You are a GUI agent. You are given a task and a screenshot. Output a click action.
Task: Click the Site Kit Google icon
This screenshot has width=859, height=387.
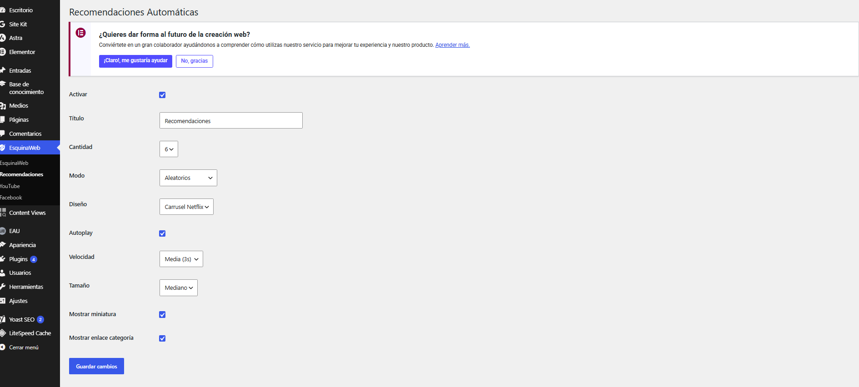(x=2, y=24)
